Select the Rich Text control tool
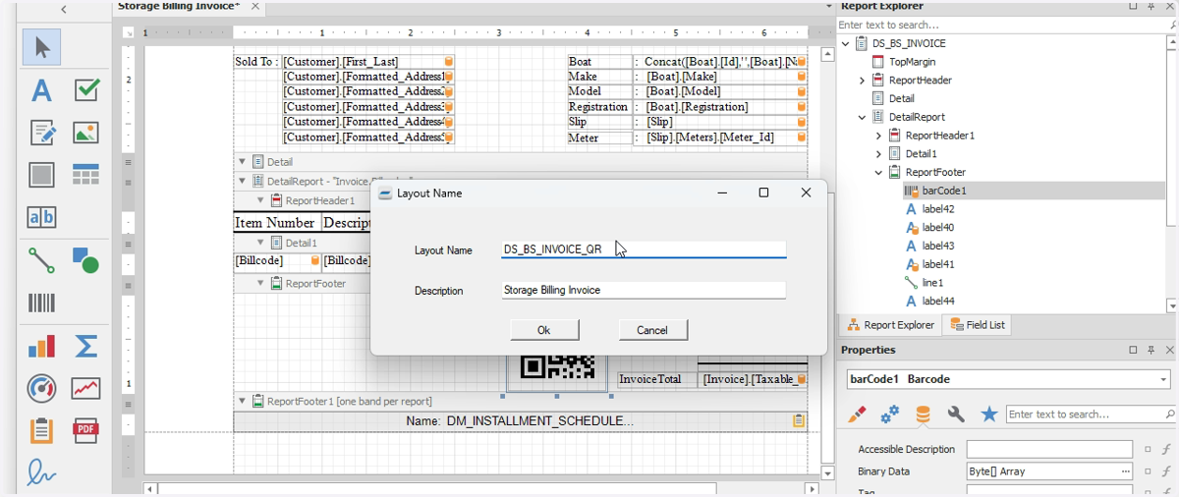Image resolution: width=1179 pixels, height=497 pixels. [x=41, y=133]
